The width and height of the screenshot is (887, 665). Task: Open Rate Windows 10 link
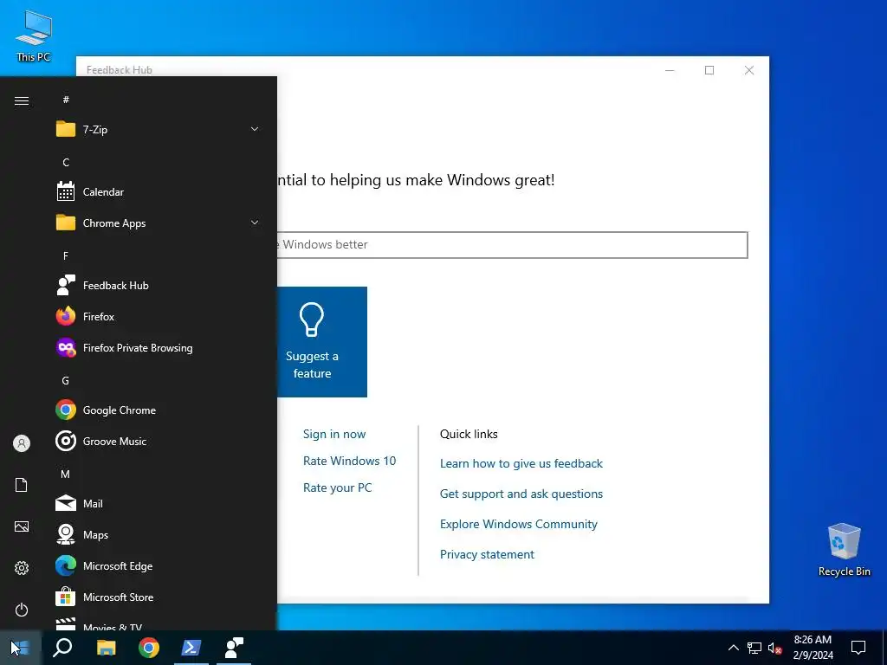tap(350, 461)
